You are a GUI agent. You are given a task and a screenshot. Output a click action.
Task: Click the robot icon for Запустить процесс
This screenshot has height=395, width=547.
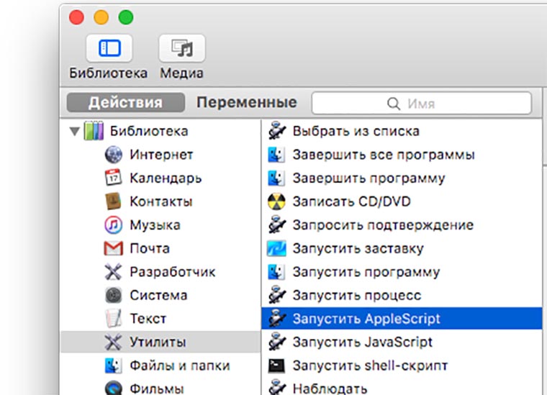point(277,295)
